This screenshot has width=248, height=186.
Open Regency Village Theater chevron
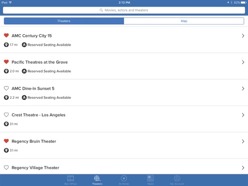tap(243, 168)
